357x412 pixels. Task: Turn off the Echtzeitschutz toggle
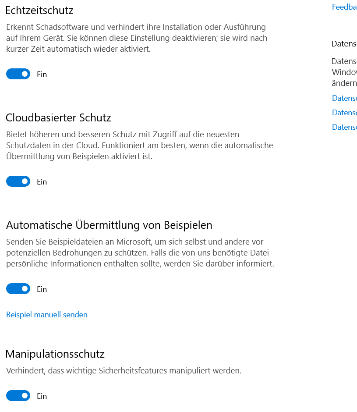[x=18, y=74]
